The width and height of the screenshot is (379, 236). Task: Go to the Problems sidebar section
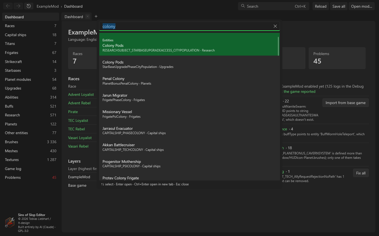pyautogui.click(x=31, y=177)
